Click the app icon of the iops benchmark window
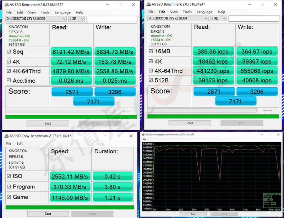 click(149, 5)
